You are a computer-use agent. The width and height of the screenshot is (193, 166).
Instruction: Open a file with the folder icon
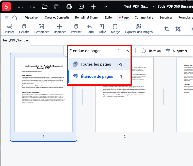pos(44,7)
